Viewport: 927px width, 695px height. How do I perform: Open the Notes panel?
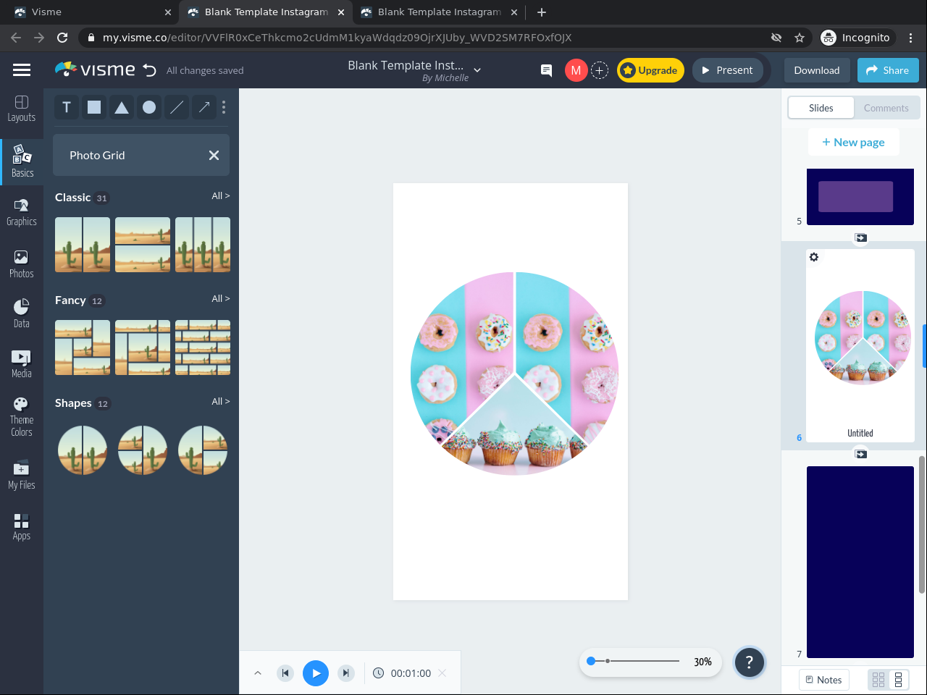pyautogui.click(x=824, y=680)
